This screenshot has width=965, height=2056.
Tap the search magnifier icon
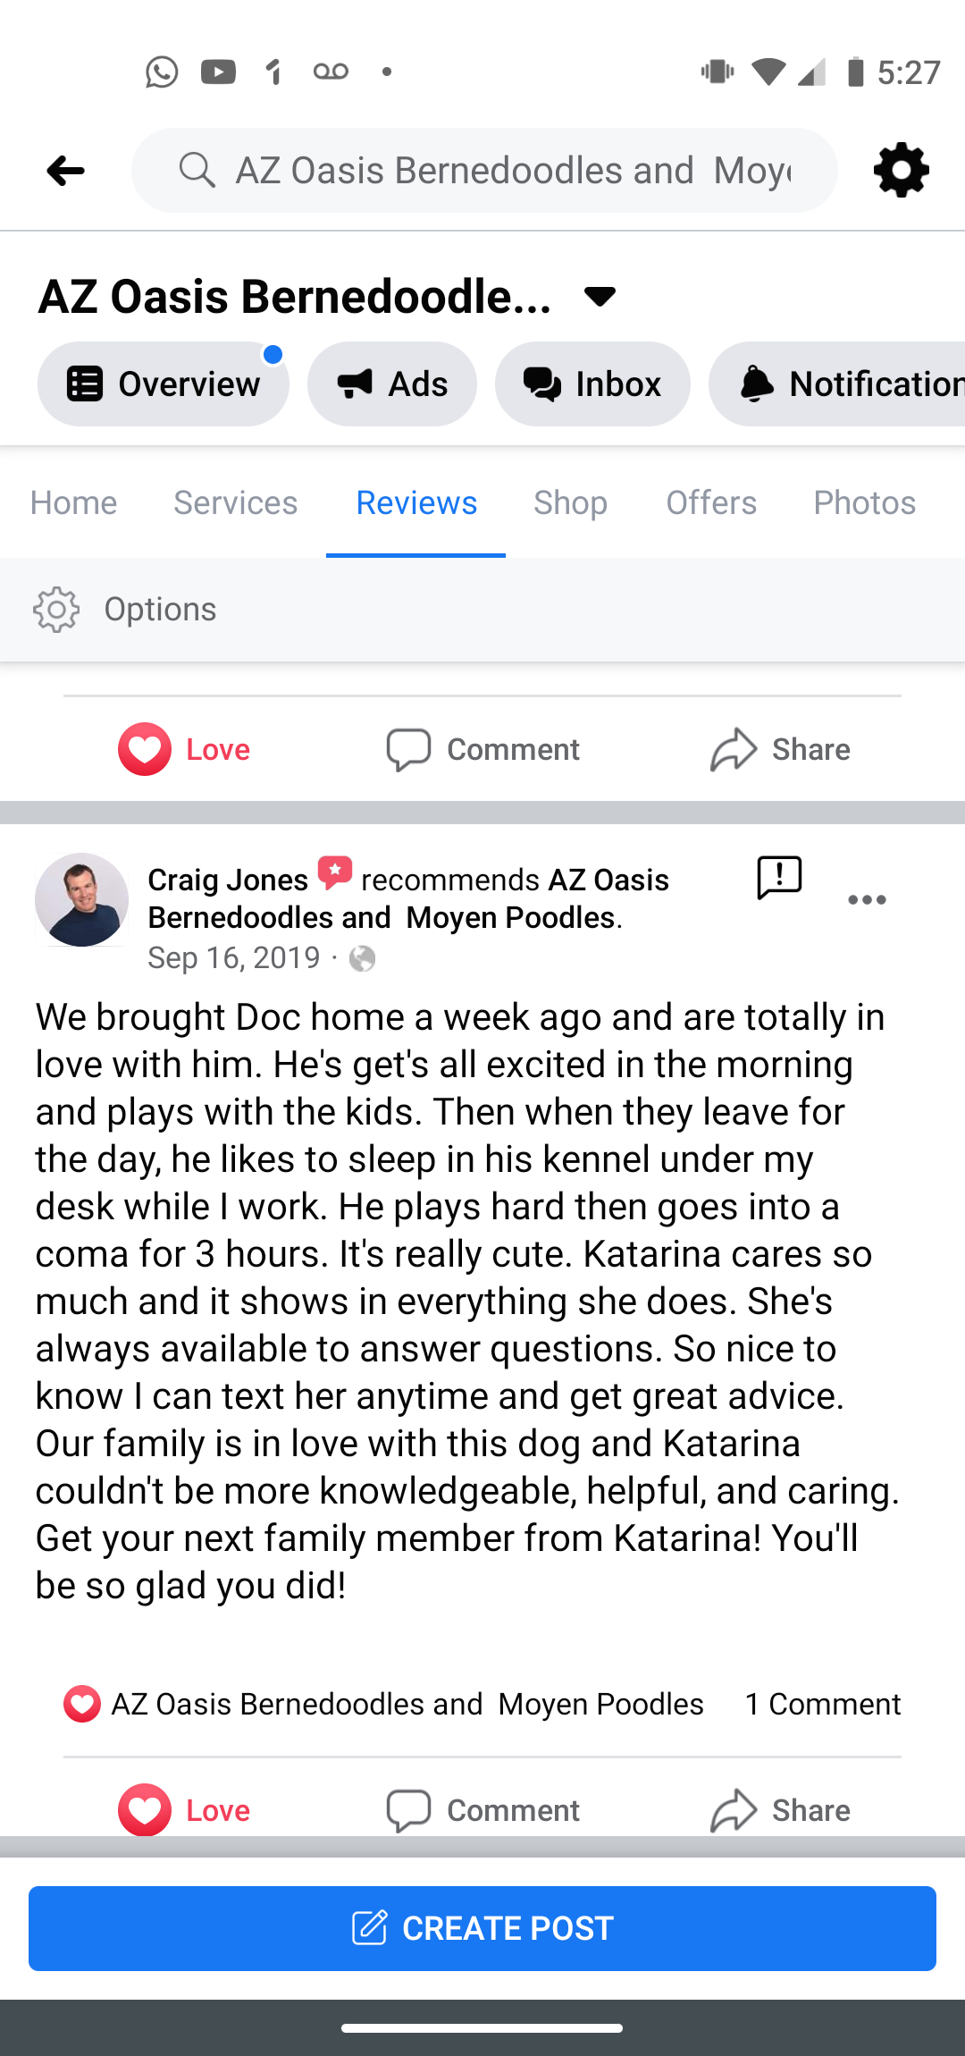tap(197, 170)
